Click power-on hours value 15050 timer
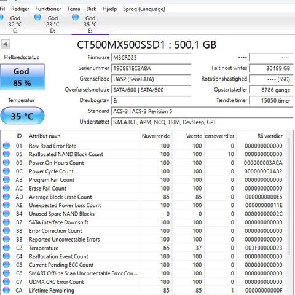This screenshot has width=295, height=295. click(x=271, y=101)
